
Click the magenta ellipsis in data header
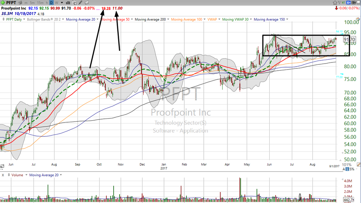pyautogui.click(x=98, y=9)
